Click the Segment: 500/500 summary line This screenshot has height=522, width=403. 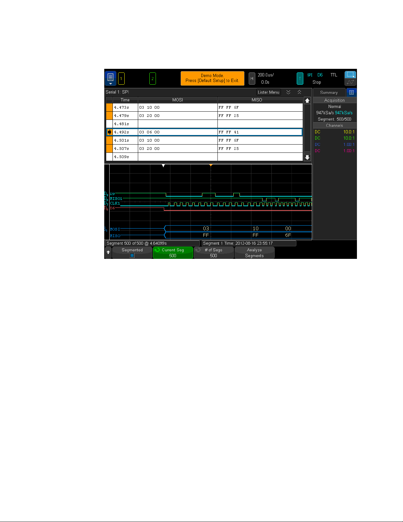click(x=335, y=119)
